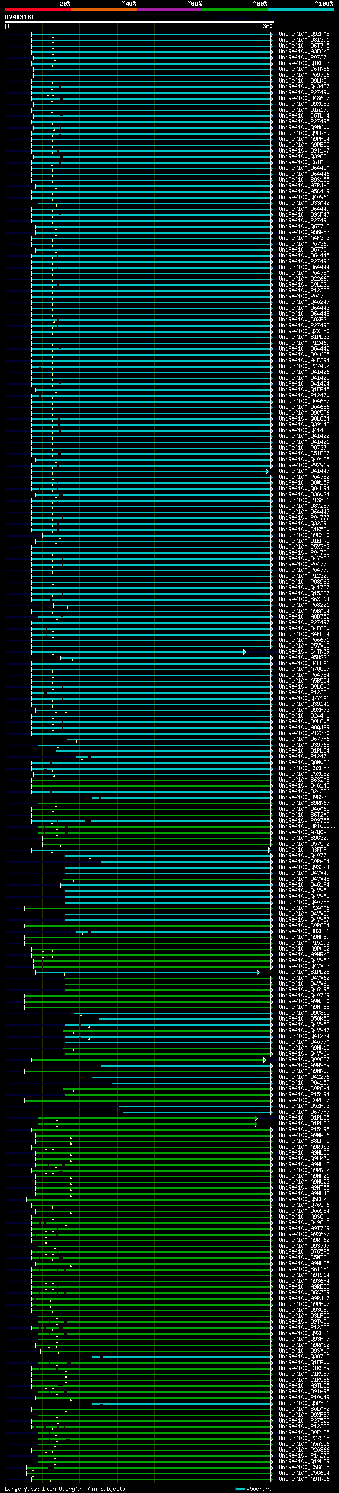Screen dimensions: 339x1493
Task: Select hit label UniRef100_B1PL34
Action: coord(304,750)
